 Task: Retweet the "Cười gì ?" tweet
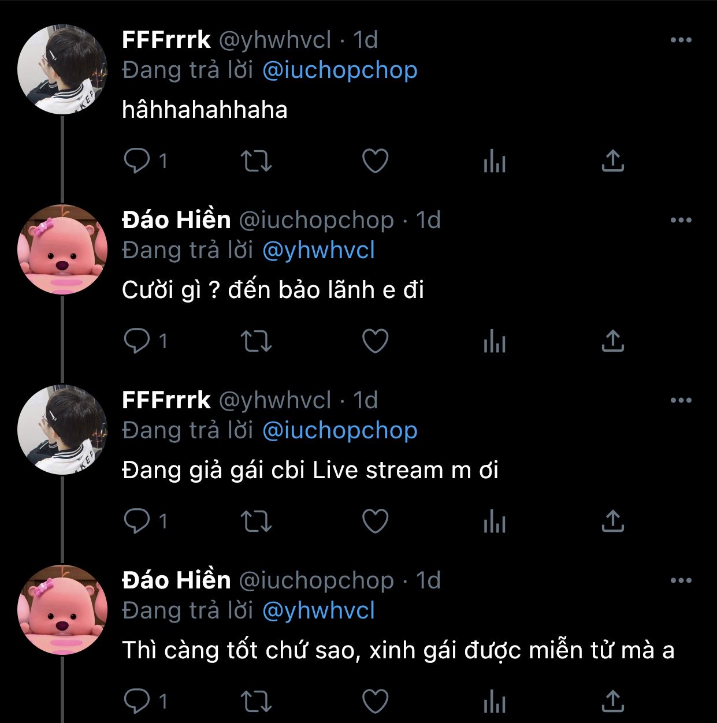(256, 341)
